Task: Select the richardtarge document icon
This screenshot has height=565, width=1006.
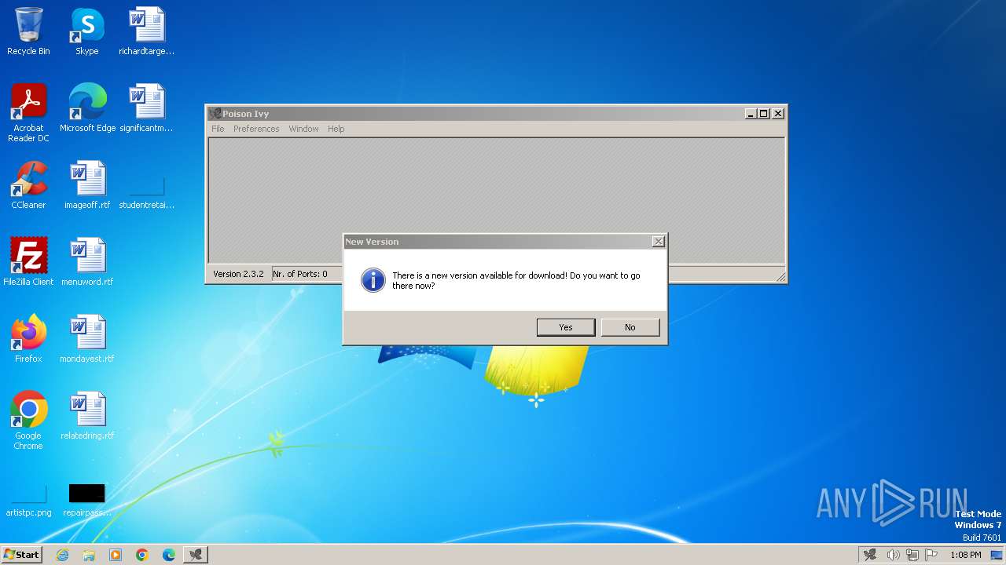Action: [x=146, y=31]
